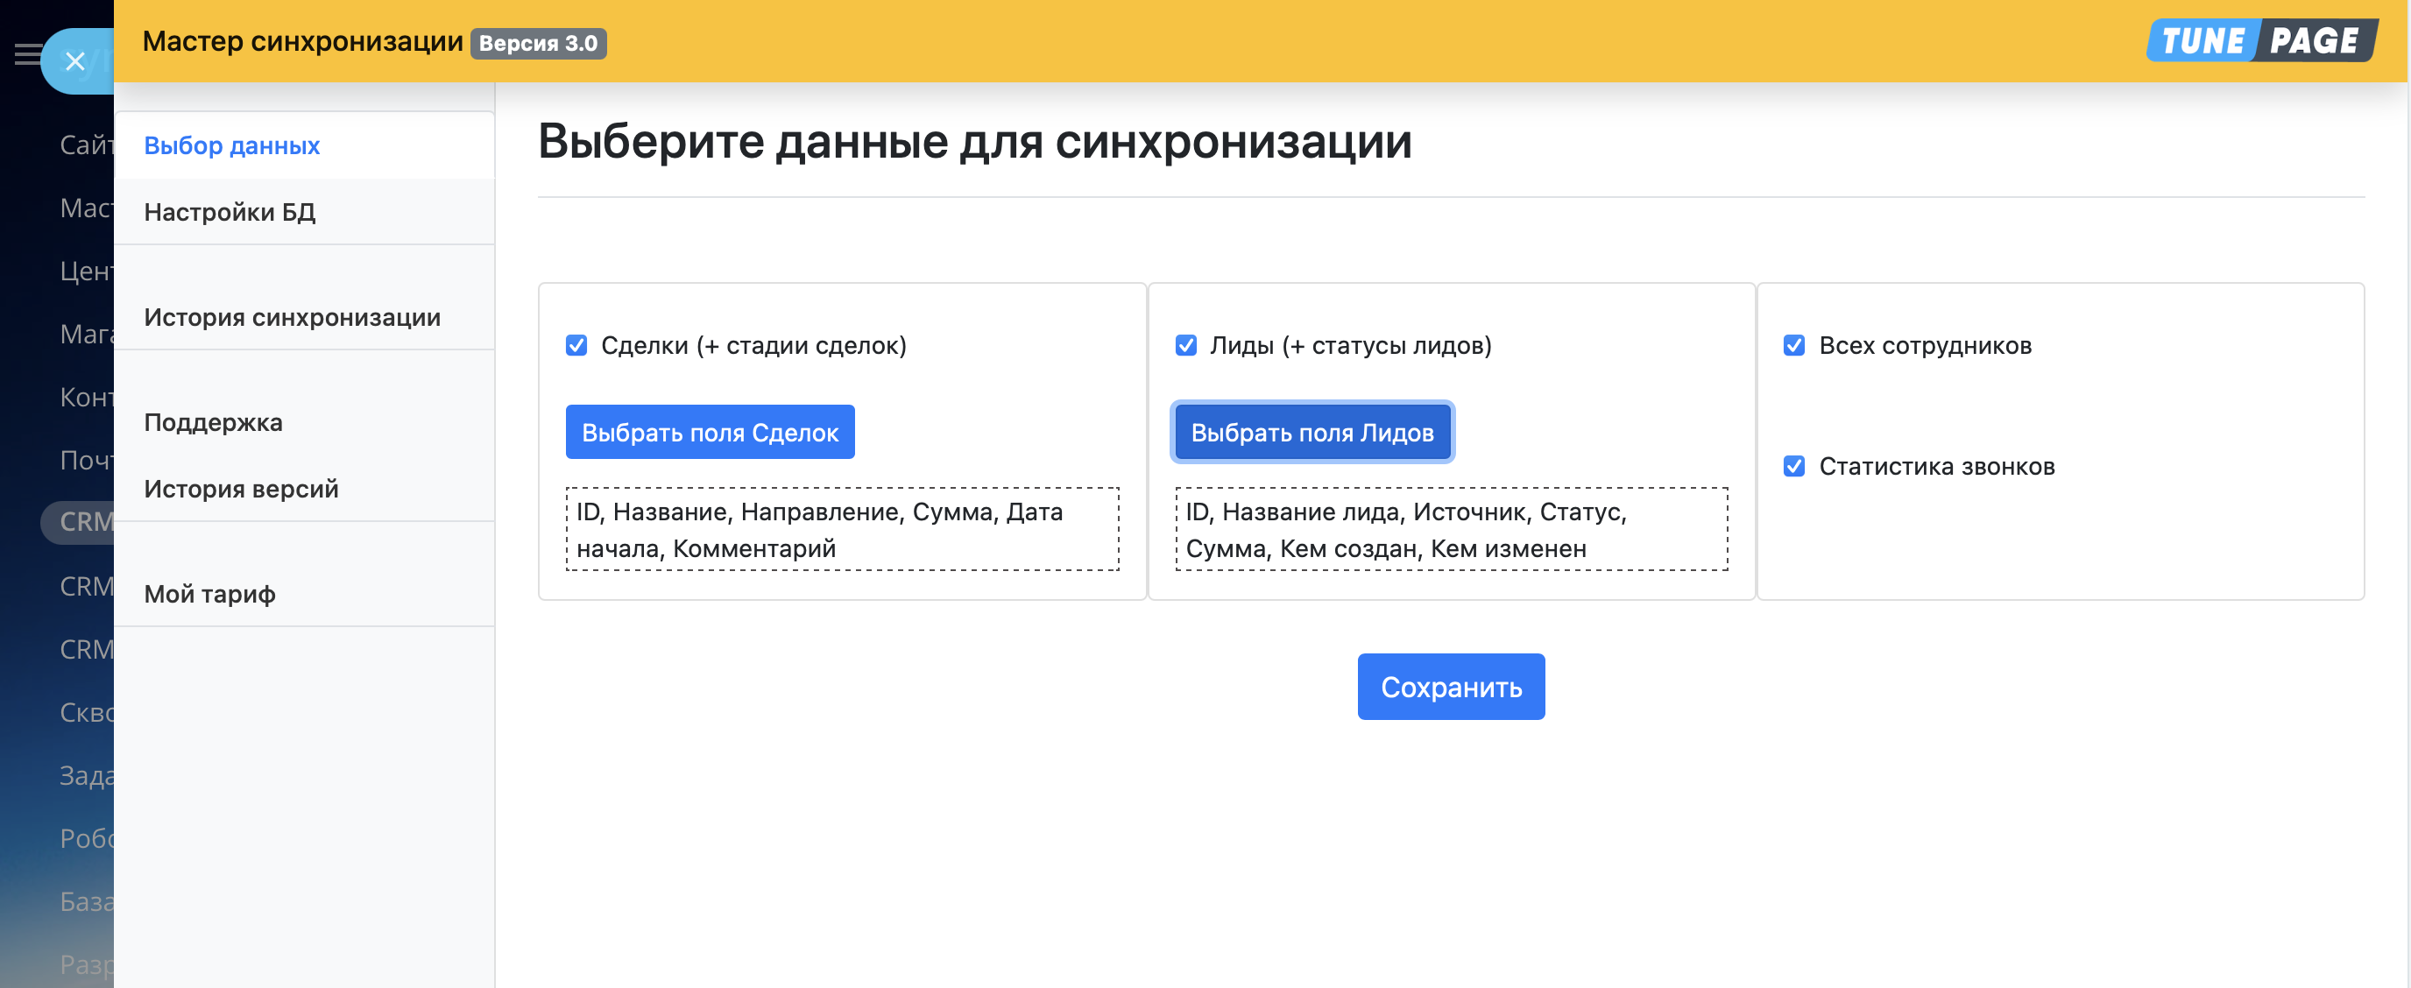Select highlighted CRM item in background sidebar
The width and height of the screenshot is (2411, 988).
point(84,521)
